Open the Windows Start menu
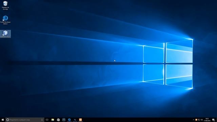This screenshot has width=217, height=122. tap(3, 120)
